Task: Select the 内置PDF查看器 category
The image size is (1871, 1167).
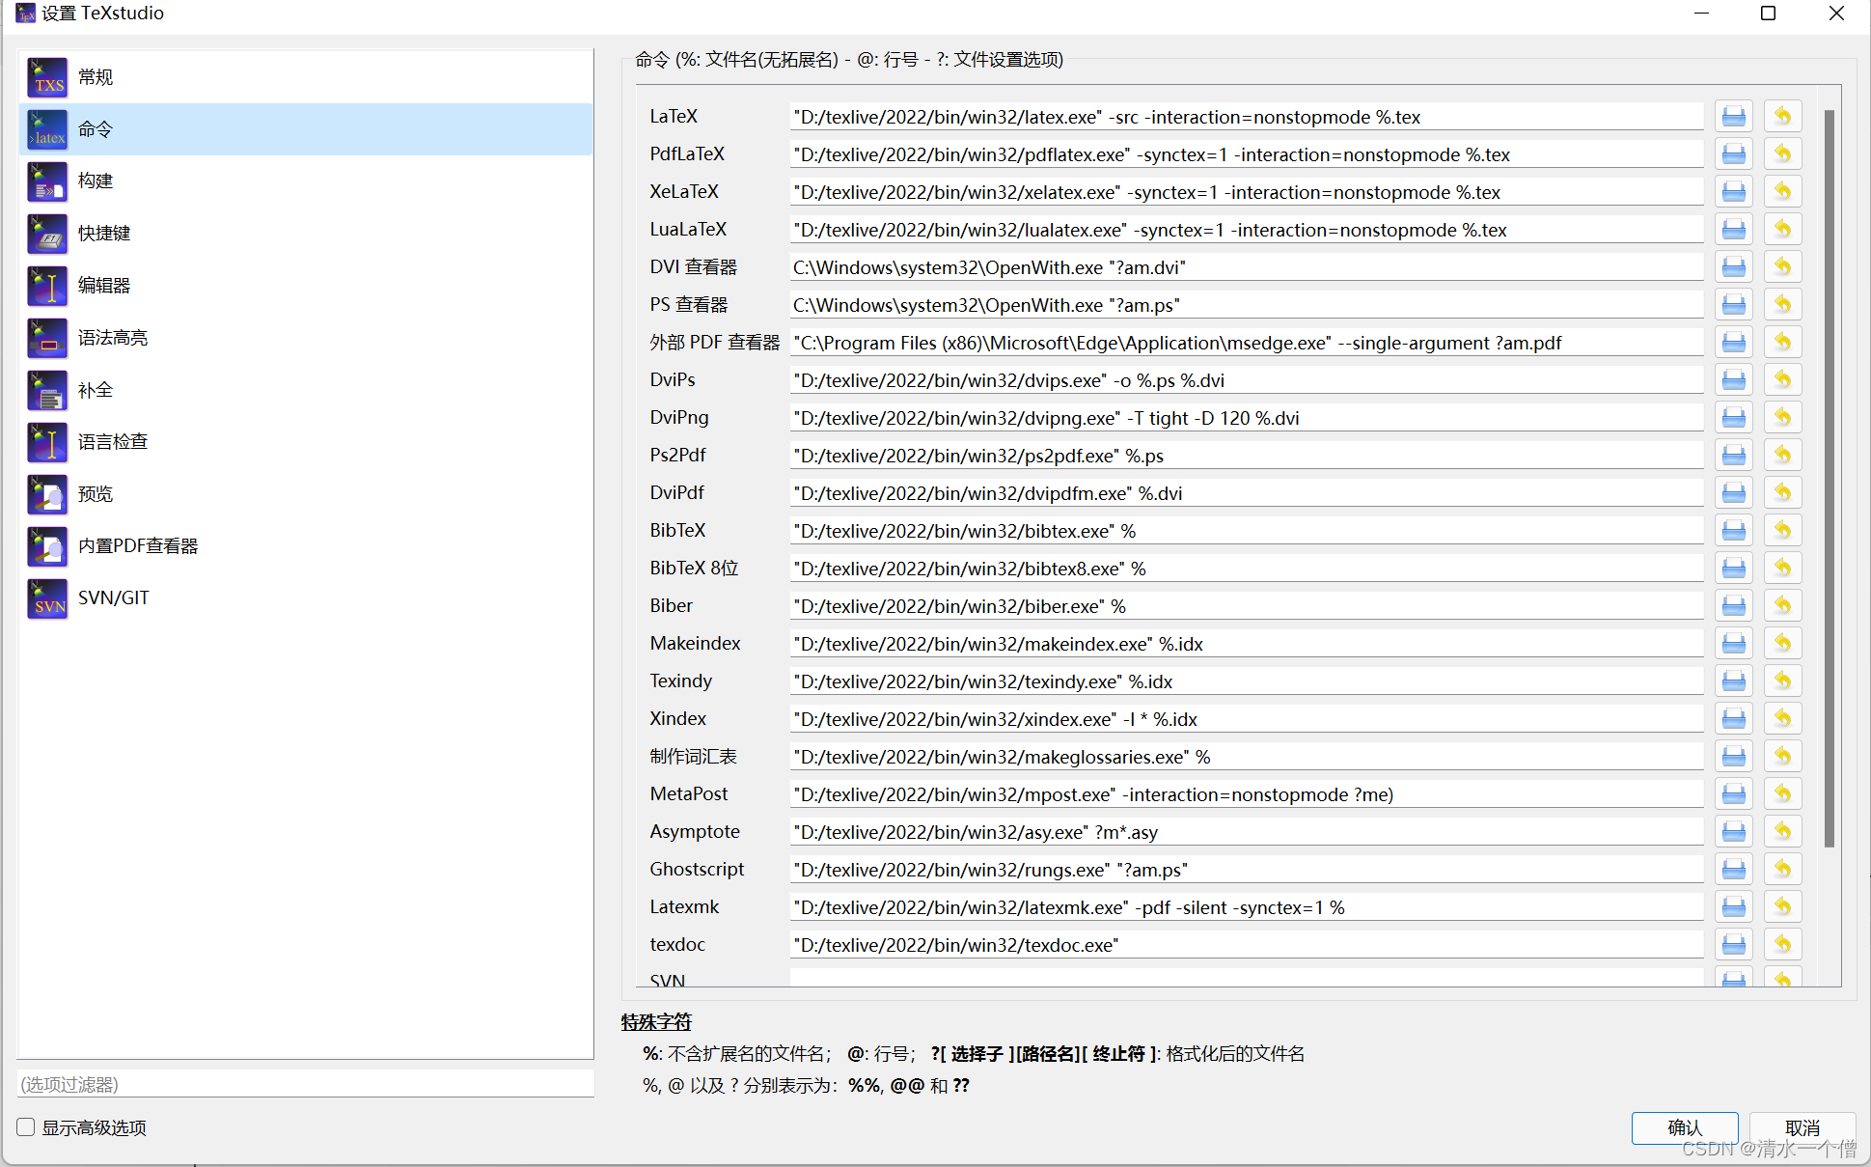Action: coord(138,546)
